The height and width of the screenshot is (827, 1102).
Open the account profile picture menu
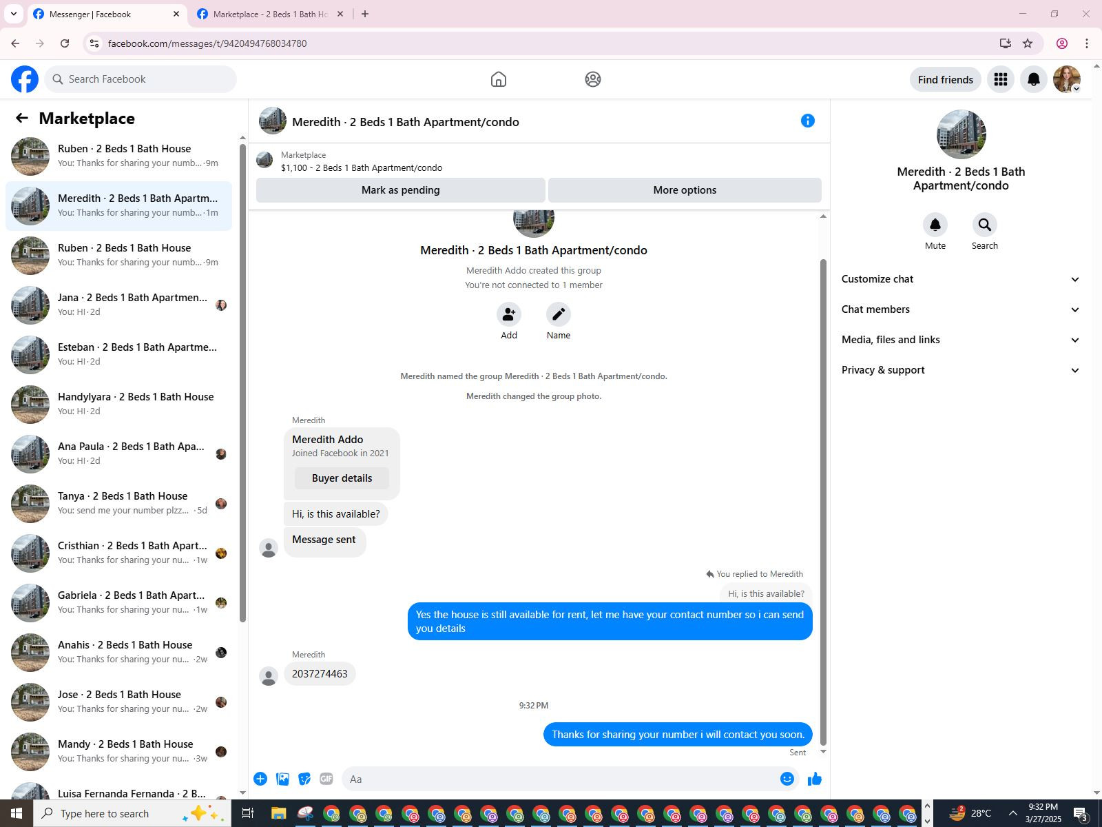pyautogui.click(x=1067, y=79)
